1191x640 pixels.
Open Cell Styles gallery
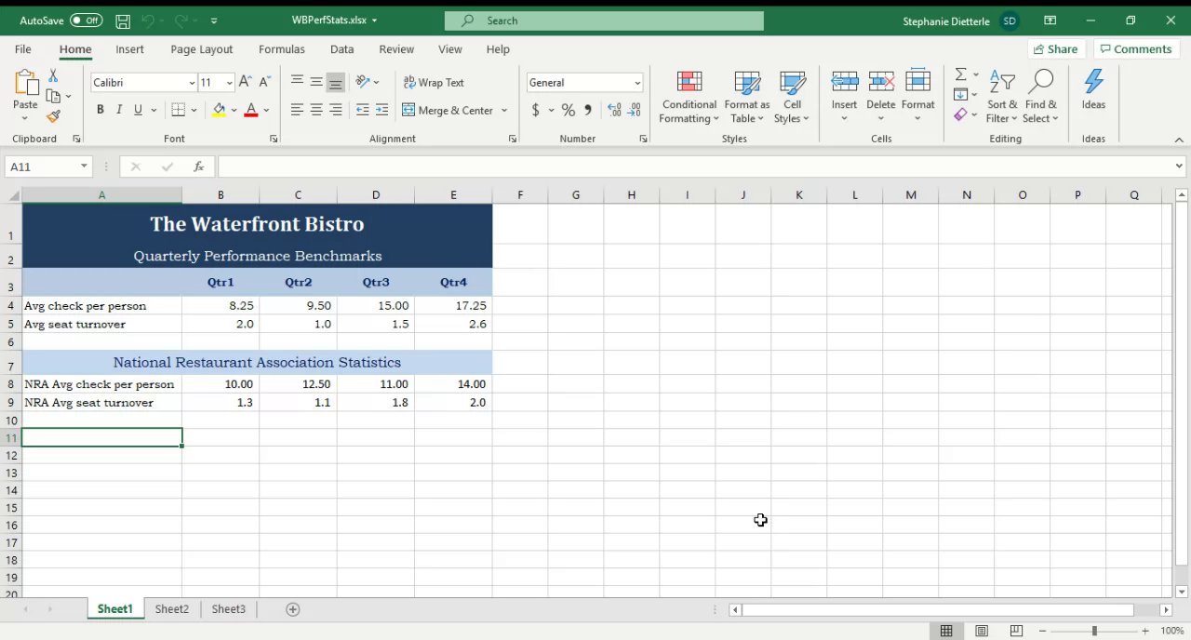point(792,97)
